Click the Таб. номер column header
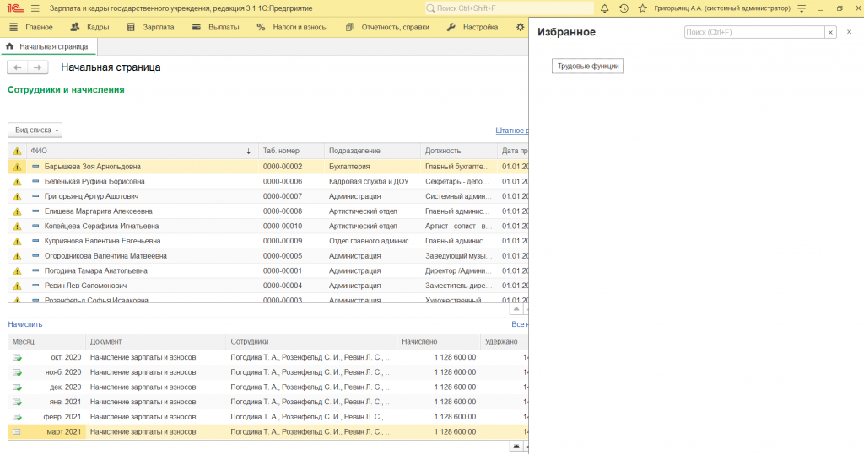Screen dimensions: 864x454 tap(291, 151)
